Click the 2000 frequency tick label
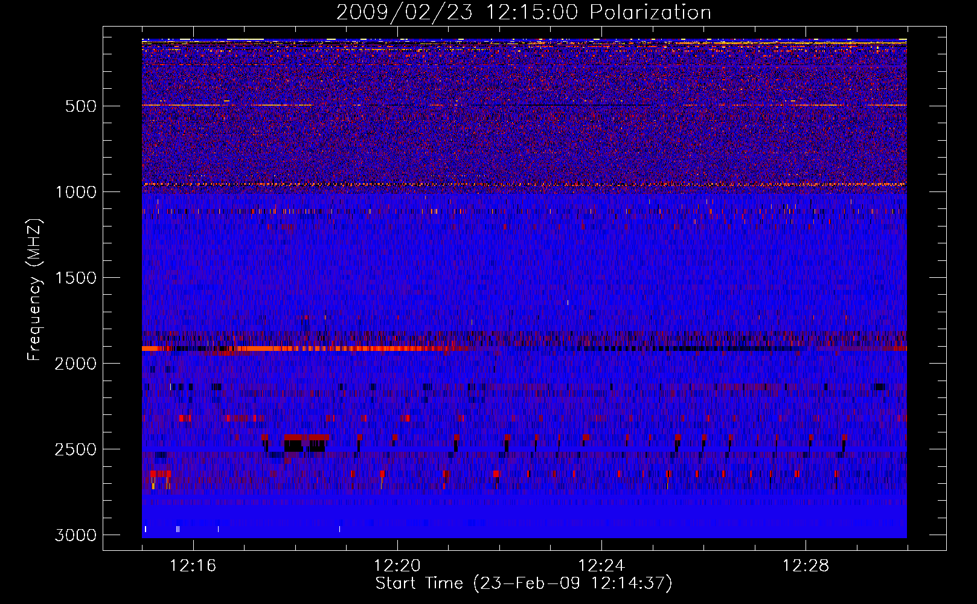Screen dimensions: 977x604 point(75,364)
